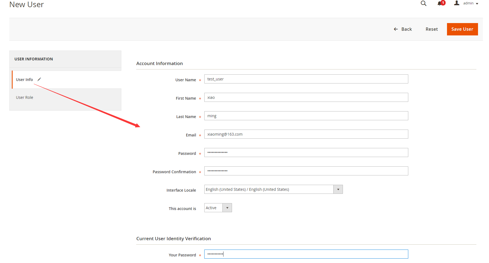Open the Interface Locale dropdown
Viewport: 489px width, 263px height.
(x=273, y=189)
